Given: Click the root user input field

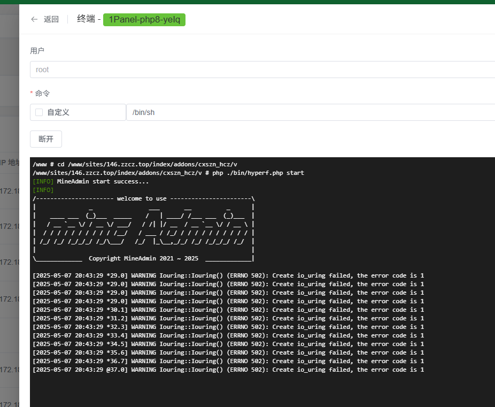Looking at the screenshot, I should coord(262,70).
